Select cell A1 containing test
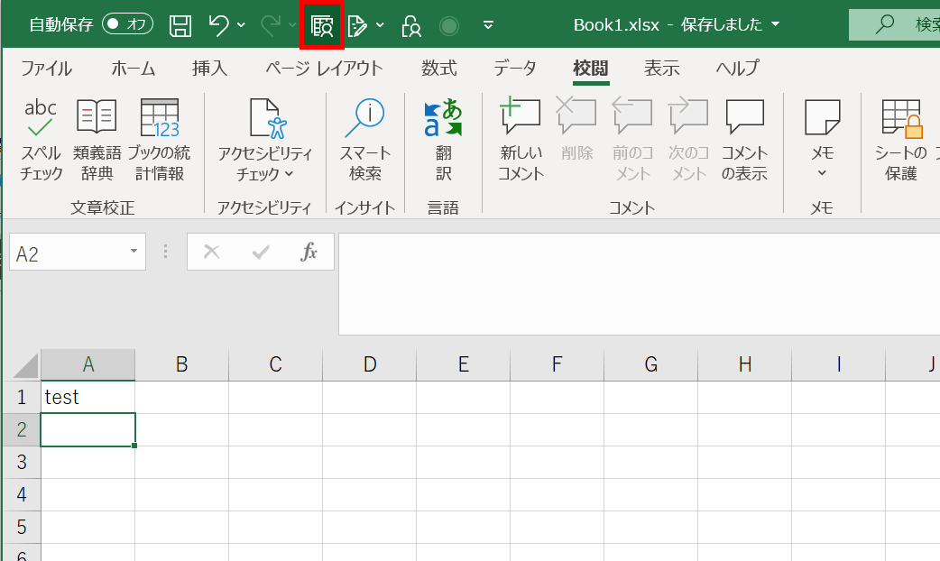The width and height of the screenshot is (940, 561). [x=88, y=397]
